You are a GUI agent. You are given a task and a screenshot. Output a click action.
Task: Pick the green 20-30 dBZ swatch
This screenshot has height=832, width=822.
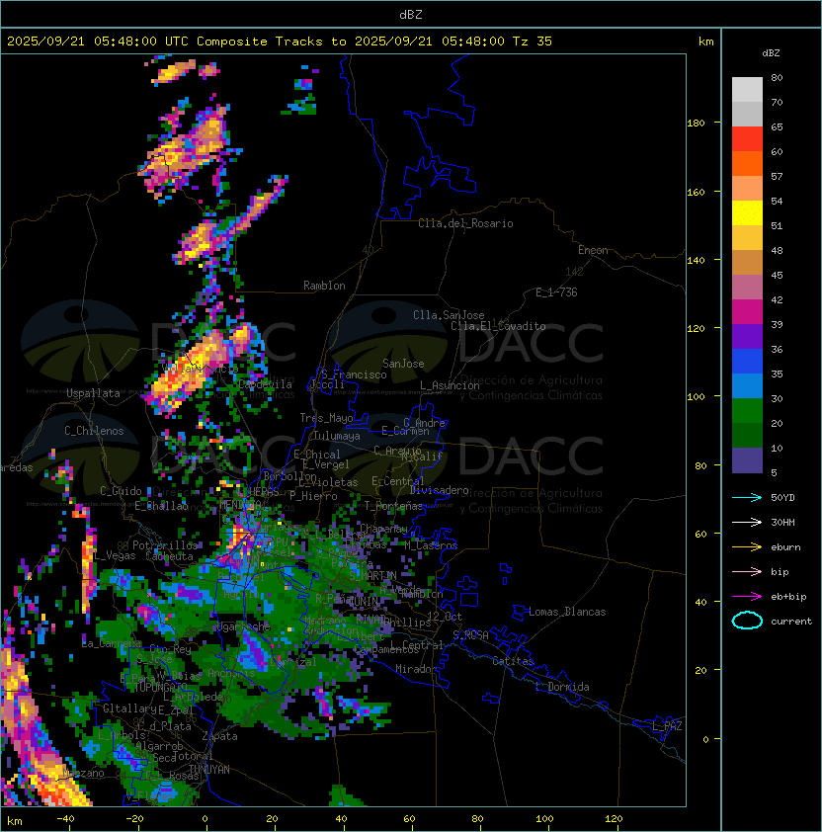[x=747, y=411]
